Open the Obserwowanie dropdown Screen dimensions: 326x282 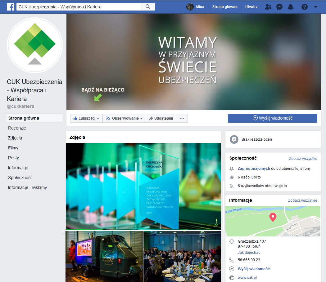click(x=124, y=118)
